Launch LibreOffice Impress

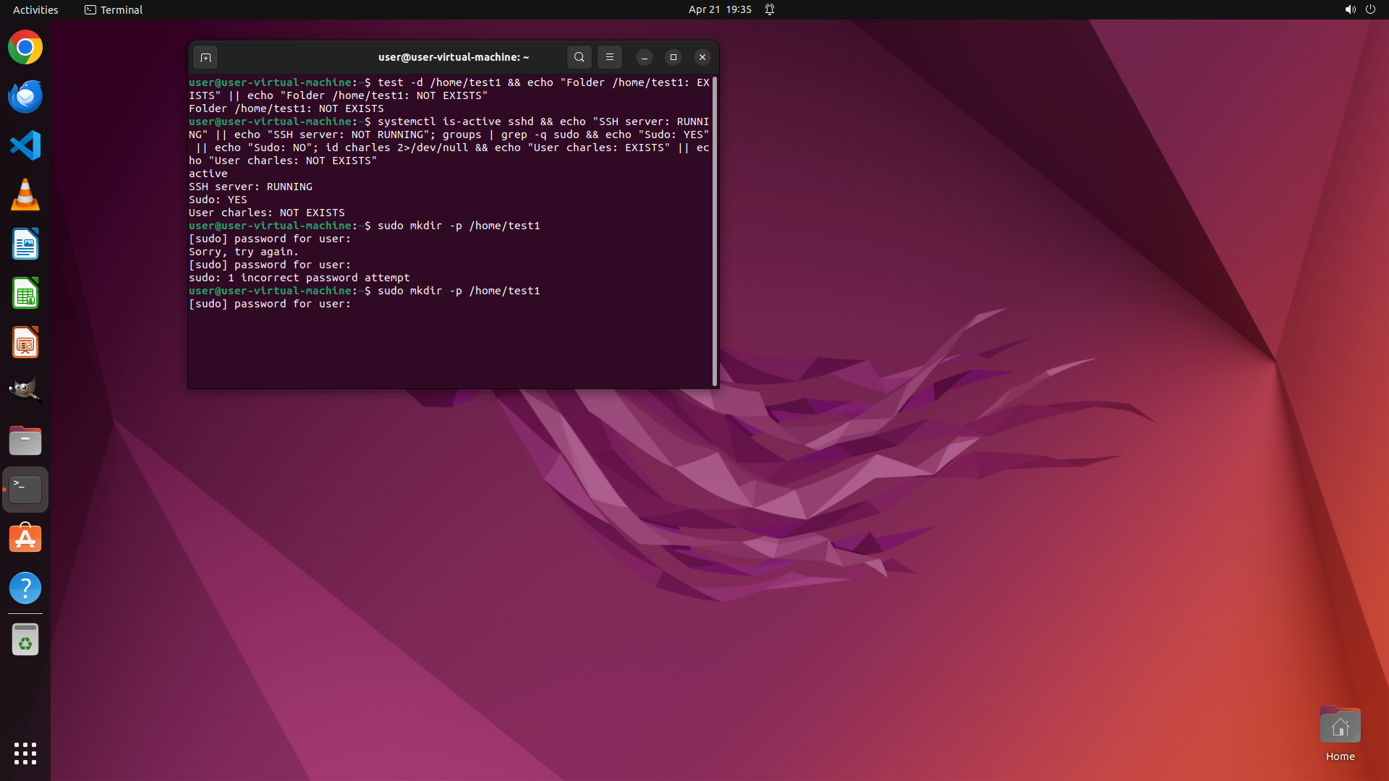click(25, 343)
